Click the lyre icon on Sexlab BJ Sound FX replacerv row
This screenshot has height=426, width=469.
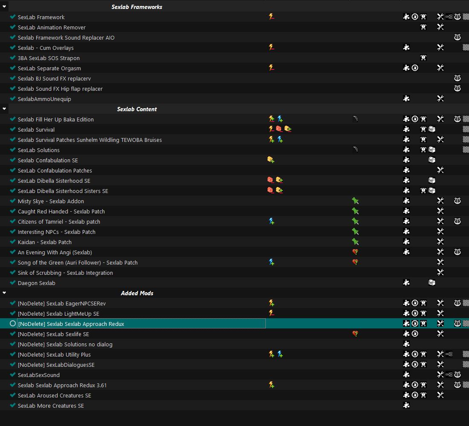[457, 78]
